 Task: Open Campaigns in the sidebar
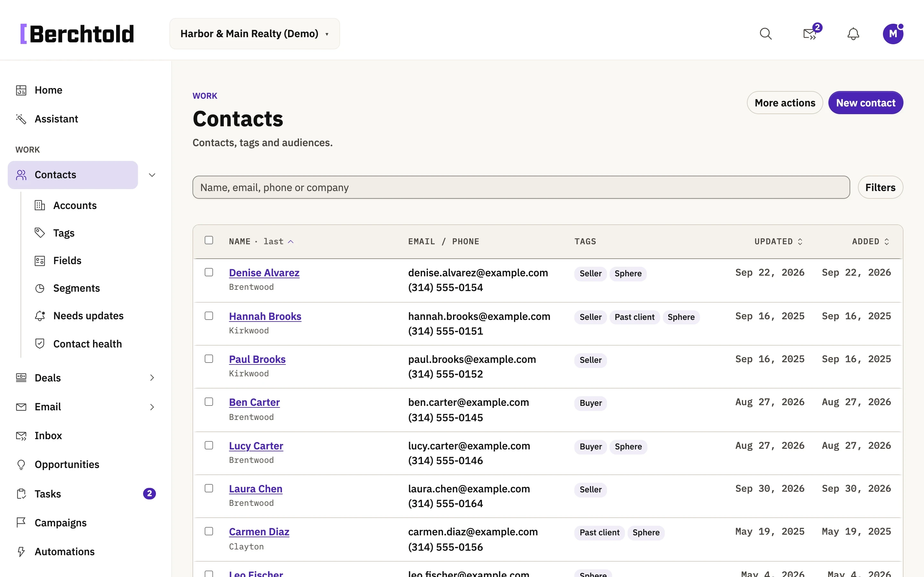coord(60,523)
